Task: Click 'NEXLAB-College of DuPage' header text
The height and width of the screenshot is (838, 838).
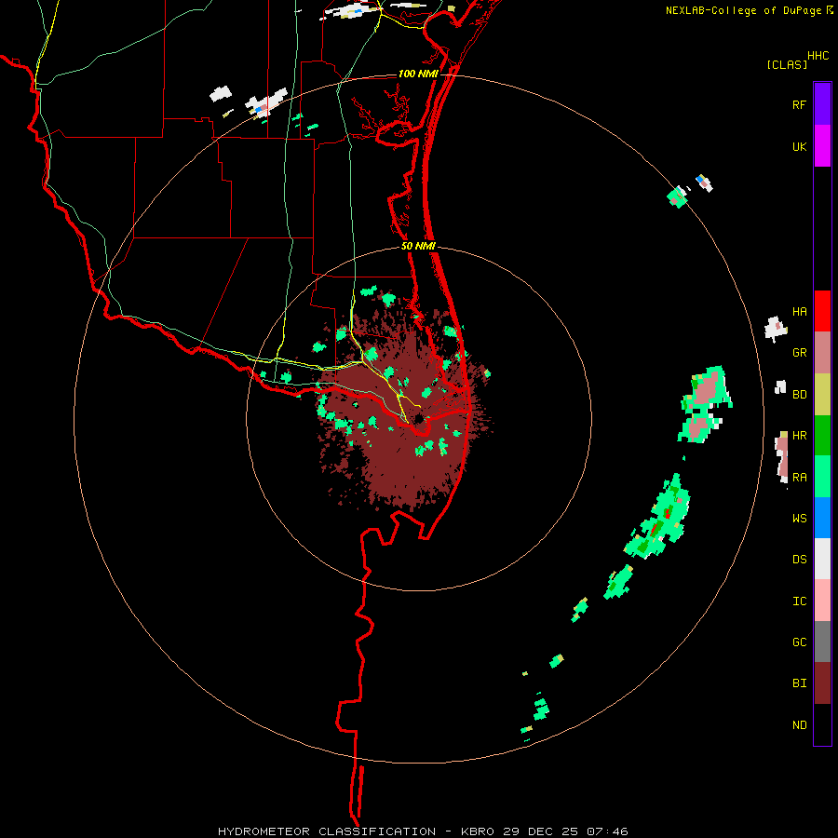Action: (x=743, y=10)
